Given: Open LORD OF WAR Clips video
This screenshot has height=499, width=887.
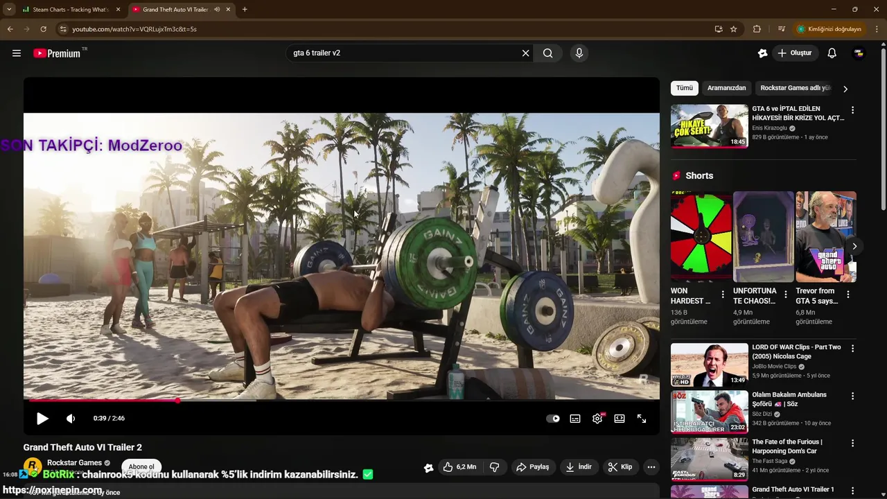Looking at the screenshot, I should 709,365.
